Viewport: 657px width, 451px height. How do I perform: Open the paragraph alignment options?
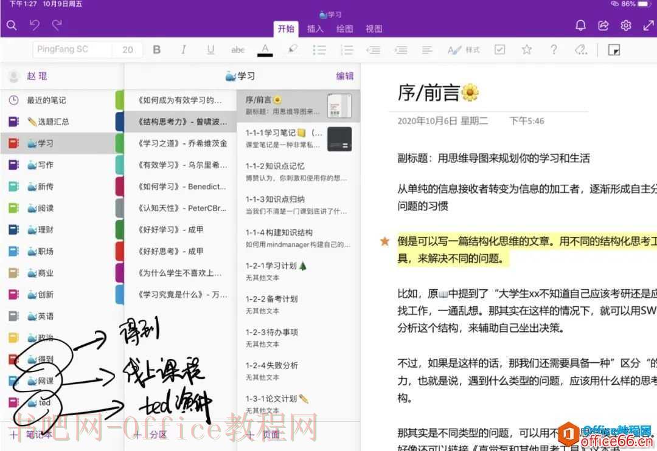[x=427, y=50]
